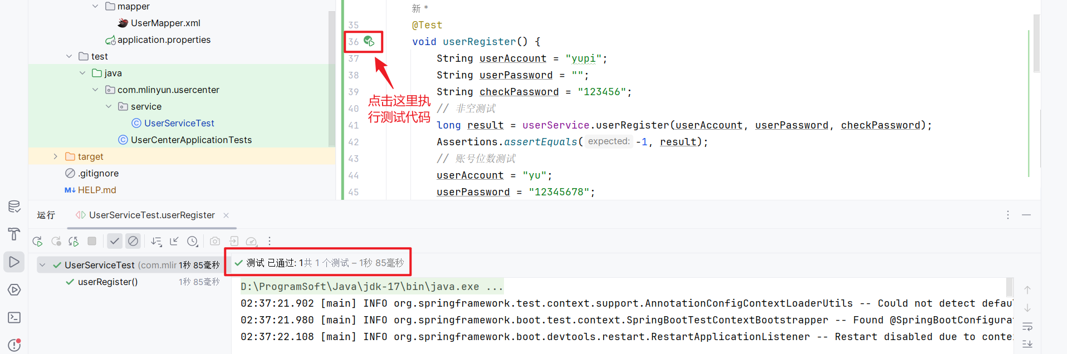
Task: Open the Services tool window icon
Action: [14, 289]
